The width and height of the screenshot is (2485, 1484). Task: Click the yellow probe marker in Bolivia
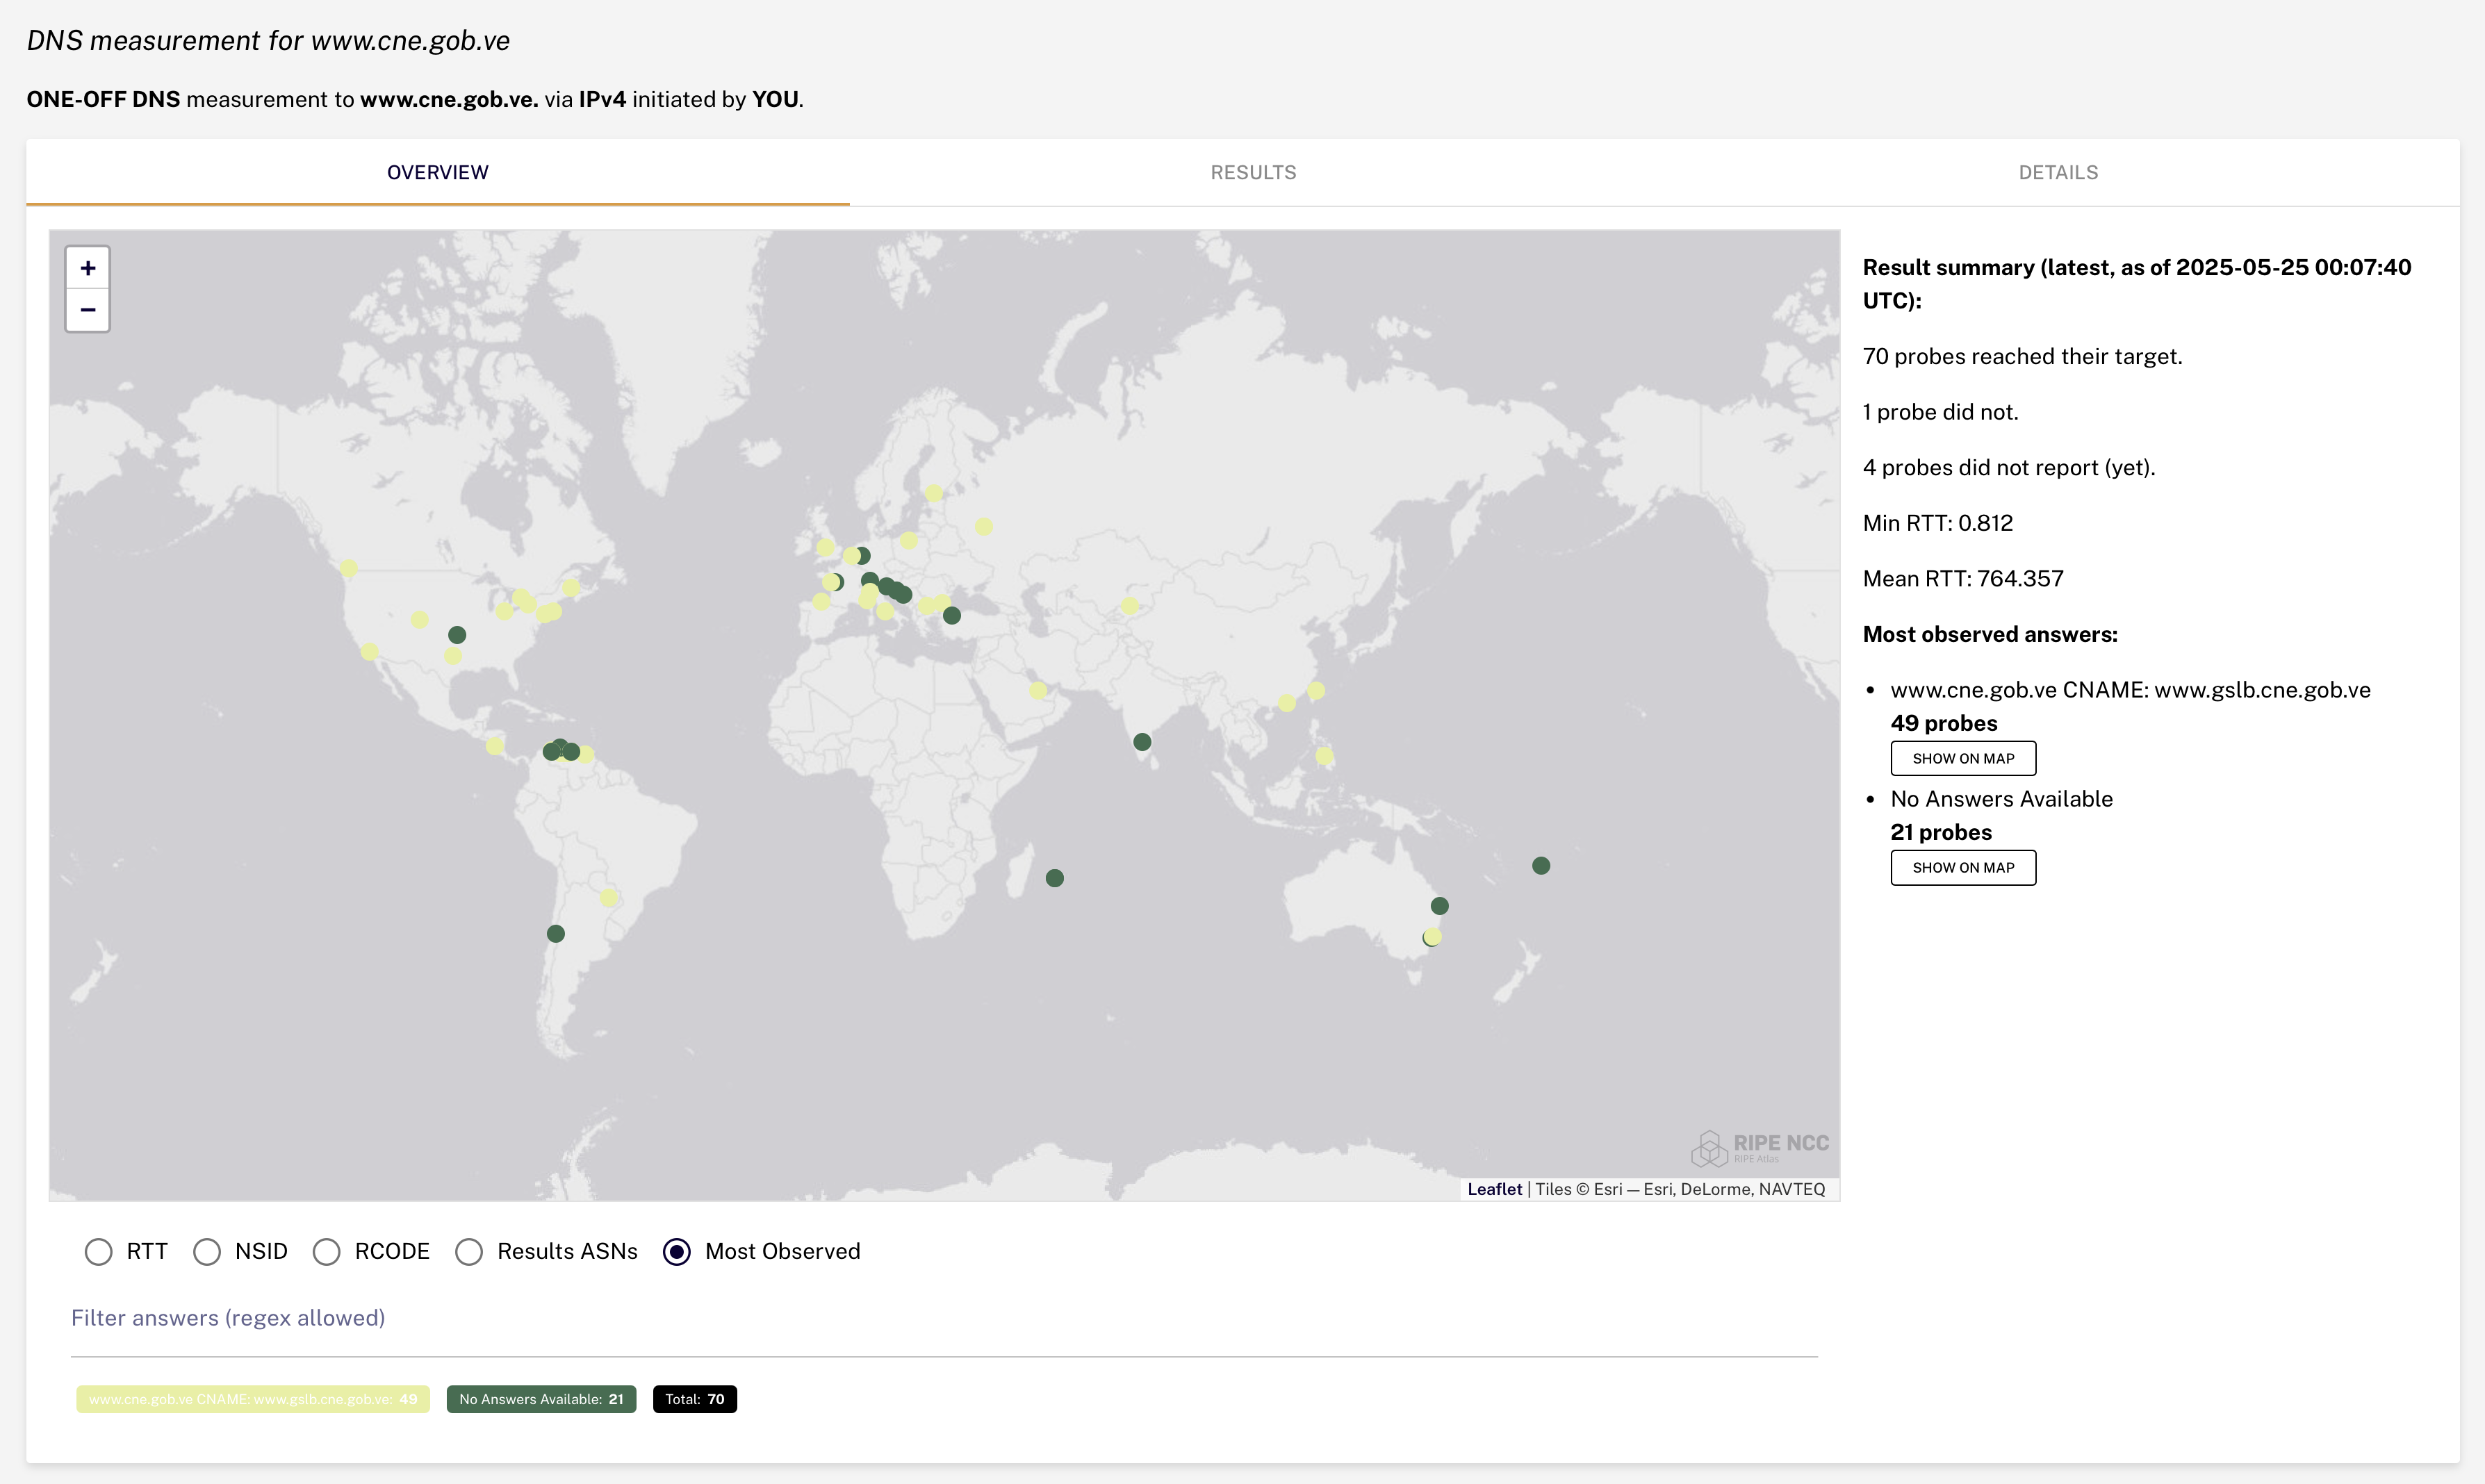pyautogui.click(x=609, y=898)
